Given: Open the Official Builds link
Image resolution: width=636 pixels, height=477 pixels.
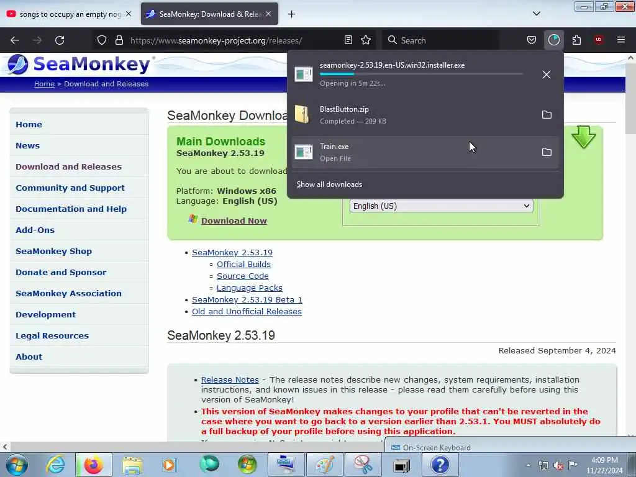Looking at the screenshot, I should pyautogui.click(x=243, y=264).
